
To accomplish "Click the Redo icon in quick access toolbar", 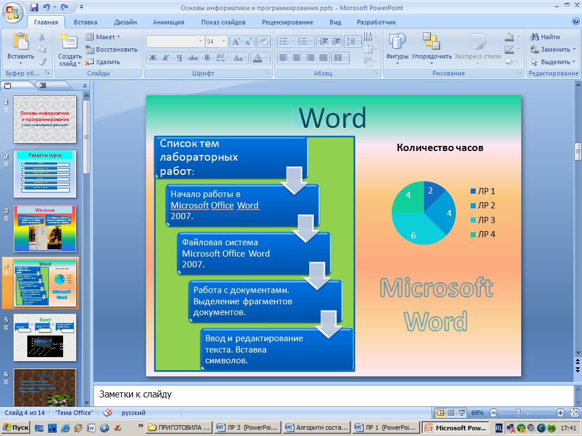I will pyautogui.click(x=65, y=7).
